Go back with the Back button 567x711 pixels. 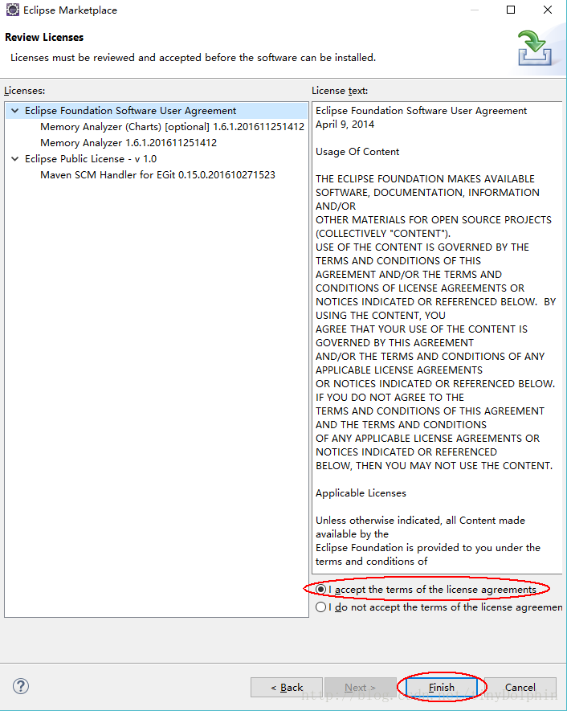[287, 687]
